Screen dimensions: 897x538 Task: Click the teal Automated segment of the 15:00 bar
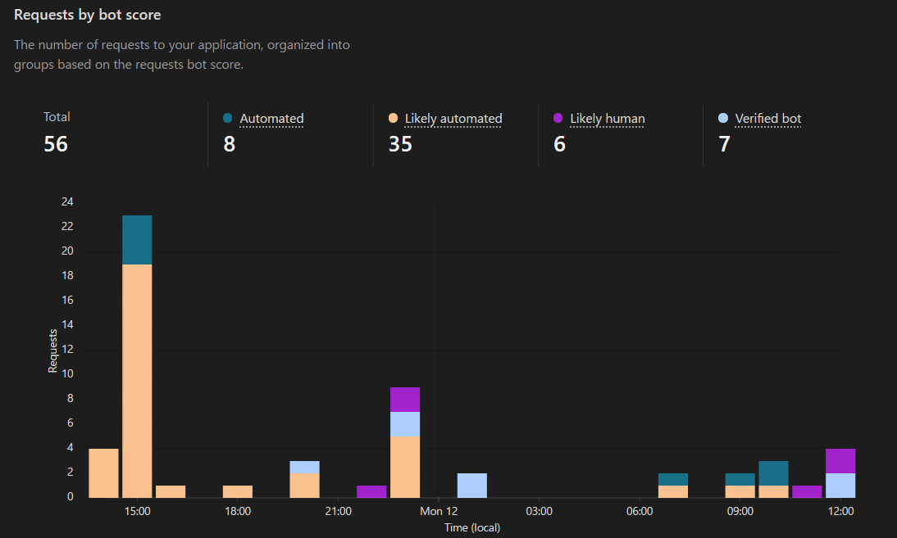[x=137, y=240]
